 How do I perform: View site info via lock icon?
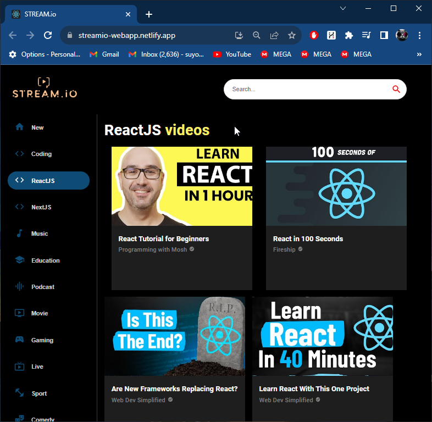pyautogui.click(x=70, y=35)
